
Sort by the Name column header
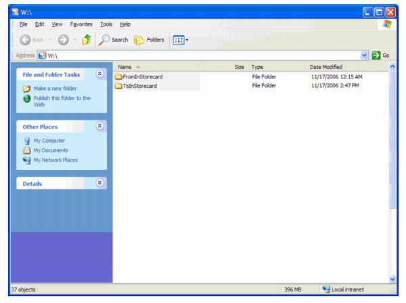156,67
